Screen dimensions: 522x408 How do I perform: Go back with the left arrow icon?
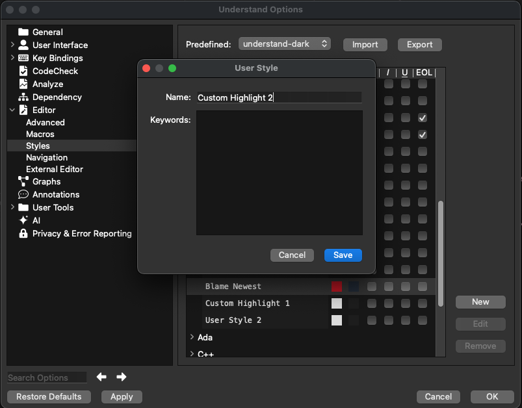click(x=101, y=377)
